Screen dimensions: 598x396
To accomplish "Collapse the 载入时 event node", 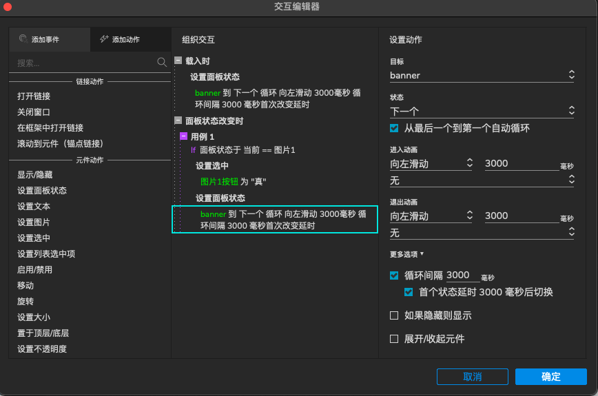I will click(178, 60).
